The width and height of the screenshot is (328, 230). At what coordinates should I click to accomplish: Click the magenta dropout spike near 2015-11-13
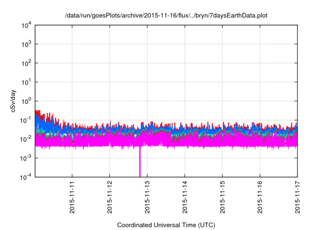(x=140, y=162)
